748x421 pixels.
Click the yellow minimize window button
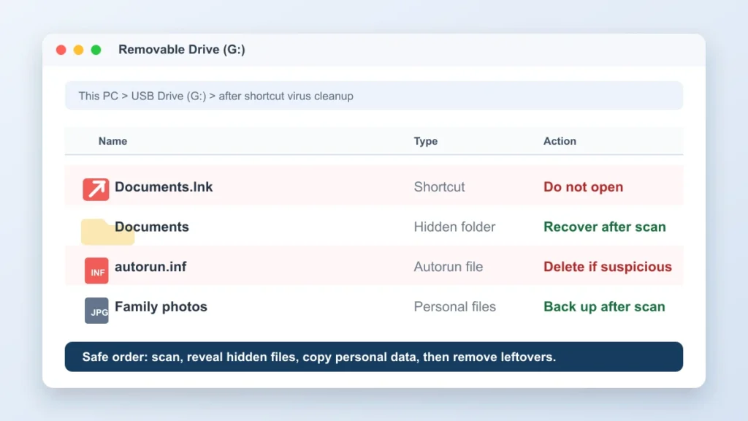coord(78,50)
